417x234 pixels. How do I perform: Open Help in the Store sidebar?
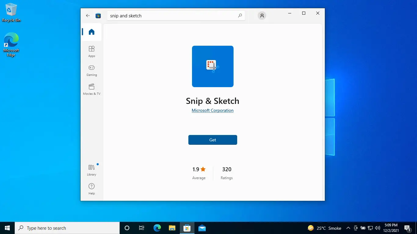point(92,189)
